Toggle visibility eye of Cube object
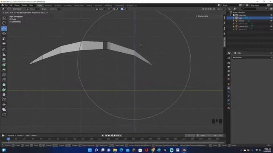The height and width of the screenshot is (153, 273). (271, 18)
